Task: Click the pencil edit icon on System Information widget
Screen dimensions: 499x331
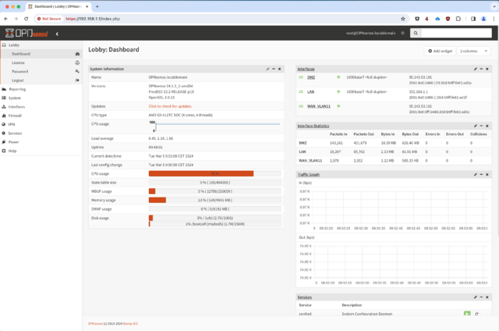Action: pos(267,69)
